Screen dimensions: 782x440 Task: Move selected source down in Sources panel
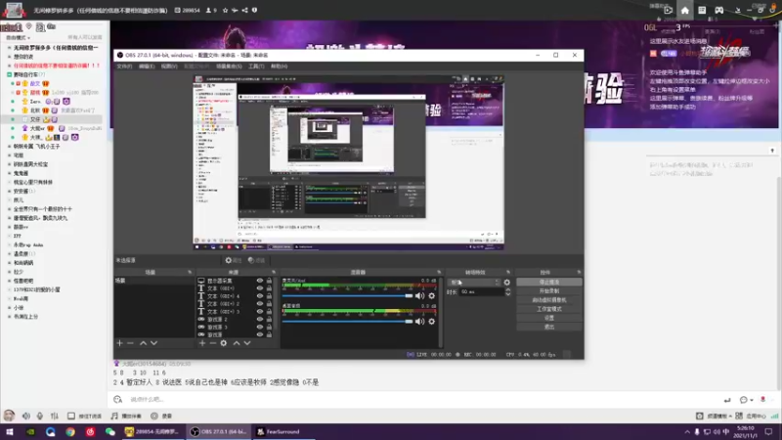tap(247, 343)
